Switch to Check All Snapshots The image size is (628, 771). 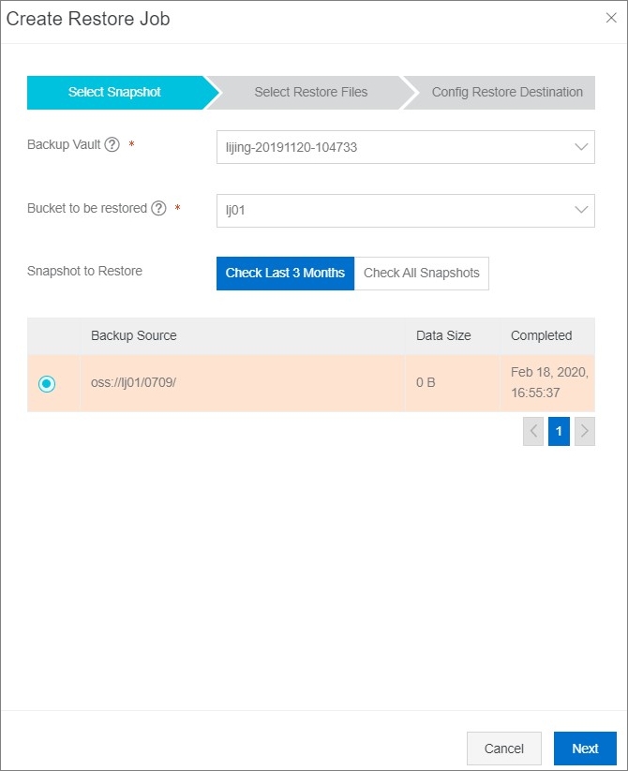coord(422,273)
